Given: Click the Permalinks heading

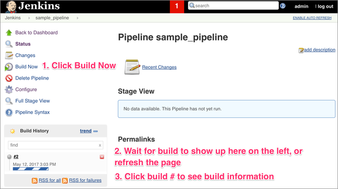Looking at the screenshot, I should 136,139.
